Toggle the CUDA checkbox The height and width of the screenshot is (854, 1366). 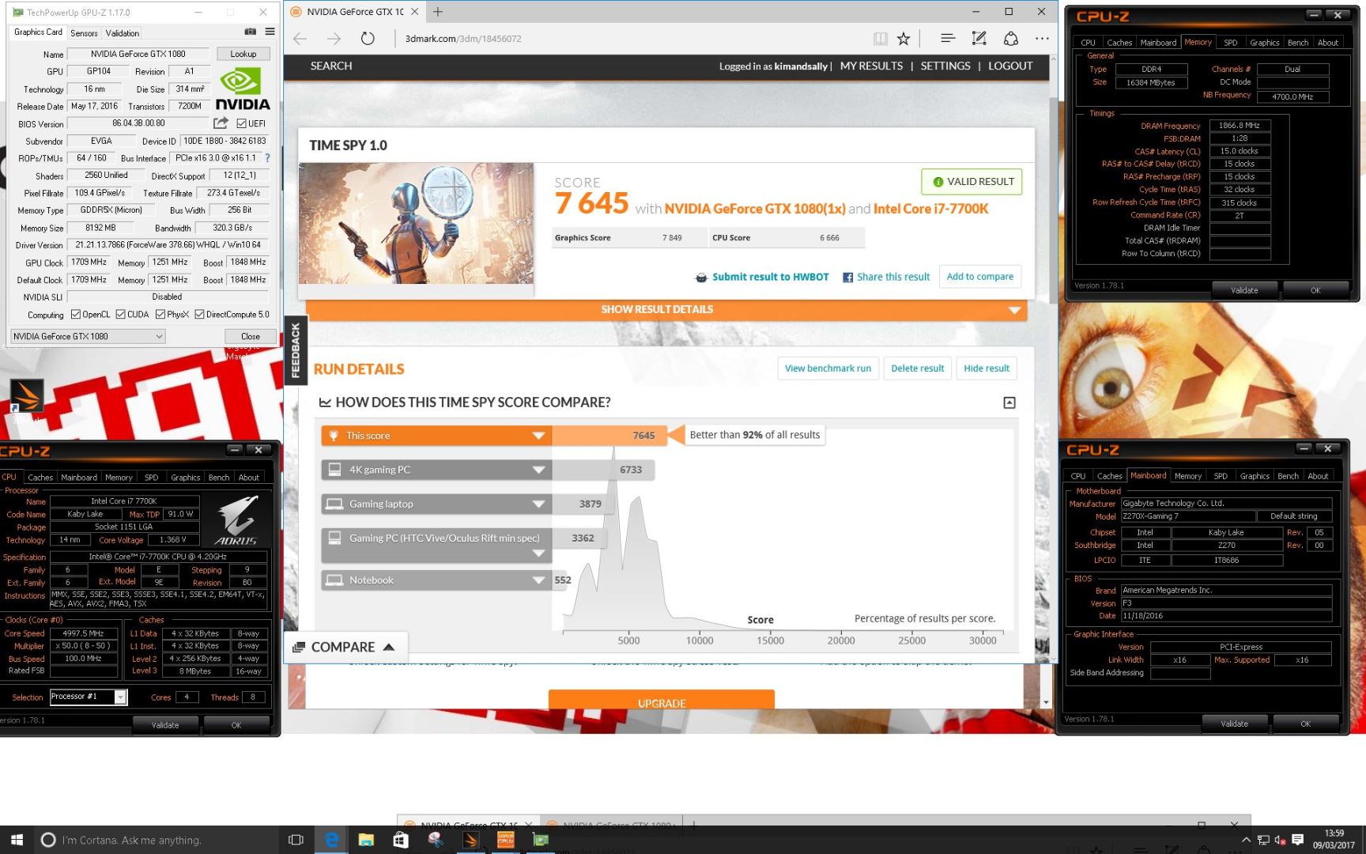point(120,314)
